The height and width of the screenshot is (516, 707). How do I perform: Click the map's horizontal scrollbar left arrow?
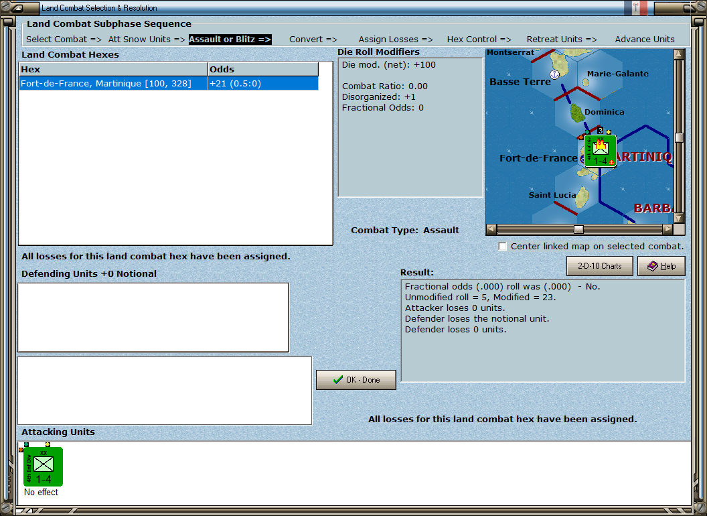(x=491, y=229)
